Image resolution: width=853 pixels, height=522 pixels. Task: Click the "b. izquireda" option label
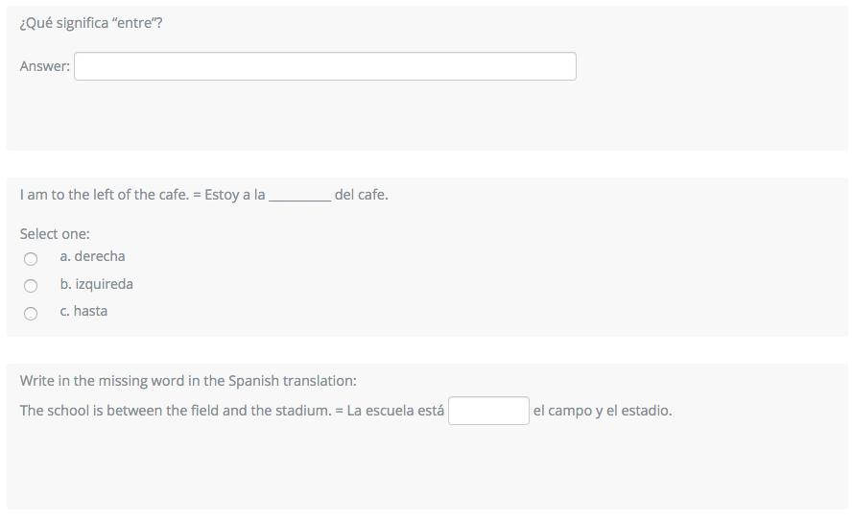pos(96,284)
